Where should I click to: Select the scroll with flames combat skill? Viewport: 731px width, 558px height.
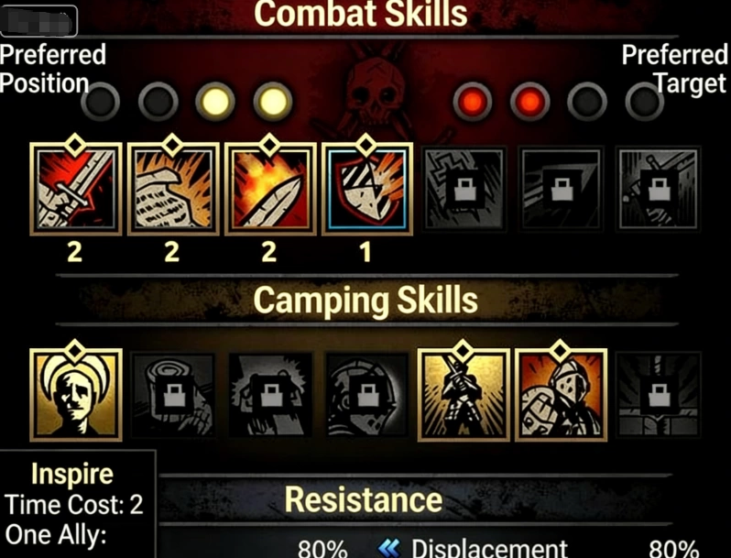[173, 189]
